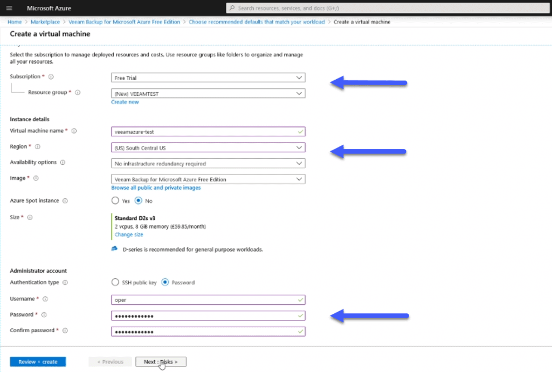This screenshot has width=552, height=372.
Task: Open Veeam Backup for Microsoft Azure Free Edition breadcrumb
Action: [x=125, y=22]
